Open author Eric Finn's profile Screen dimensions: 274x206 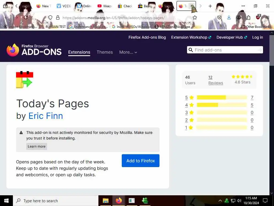pyautogui.click(x=45, y=116)
